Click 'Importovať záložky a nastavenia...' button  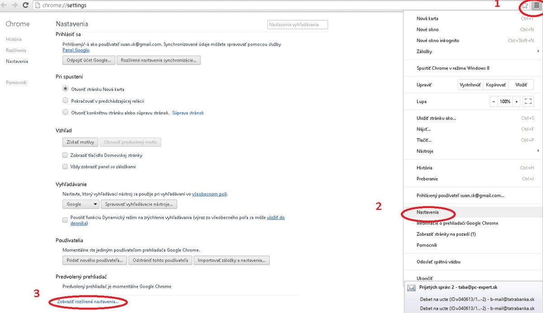coord(232,261)
